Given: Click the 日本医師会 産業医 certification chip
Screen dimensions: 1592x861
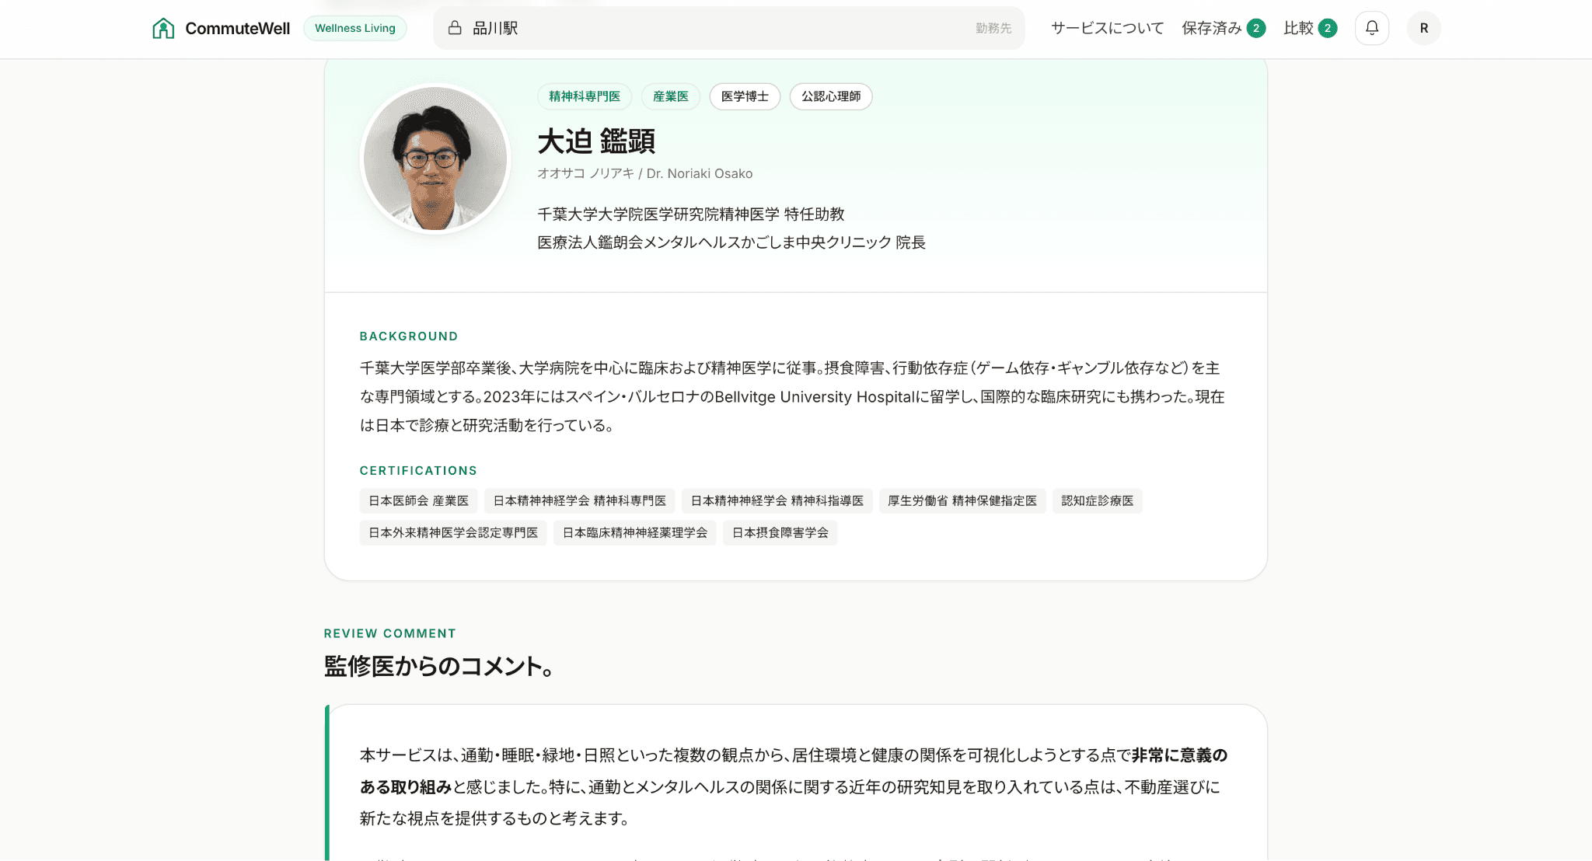Looking at the screenshot, I should coord(417,500).
